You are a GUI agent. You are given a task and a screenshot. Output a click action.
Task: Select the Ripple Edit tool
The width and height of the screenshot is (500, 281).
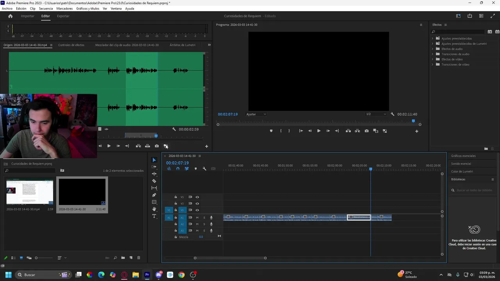click(x=154, y=174)
